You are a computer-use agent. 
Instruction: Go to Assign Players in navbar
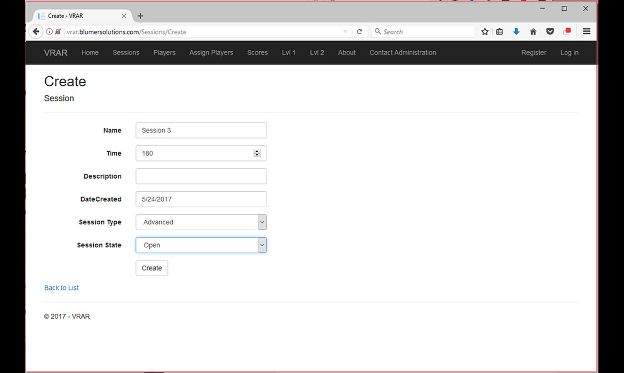(211, 53)
